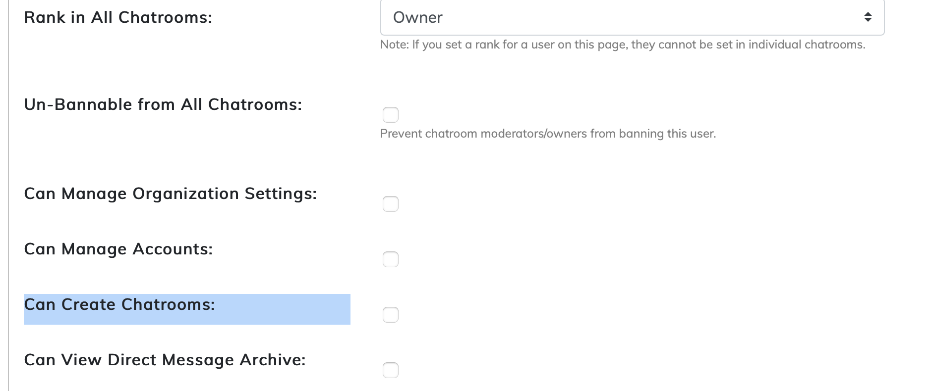Click Can Manage Organization Settings label
Image resolution: width=932 pixels, height=391 pixels.
[x=170, y=194]
